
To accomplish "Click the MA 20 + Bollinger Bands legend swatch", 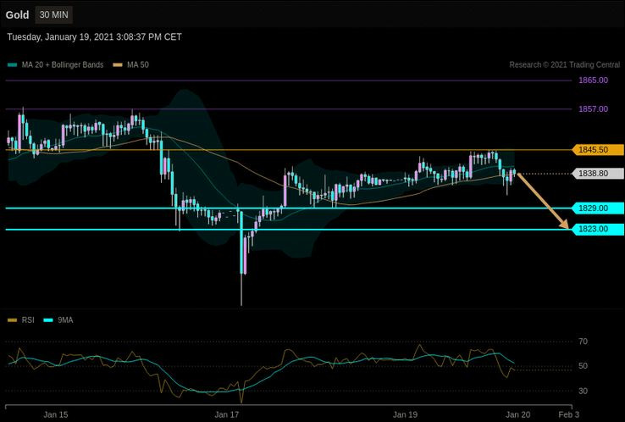I will coord(13,65).
